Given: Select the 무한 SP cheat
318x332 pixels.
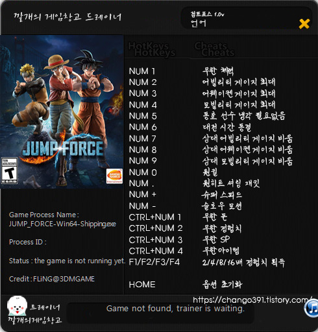Looking at the screenshot, I should 216,239.
